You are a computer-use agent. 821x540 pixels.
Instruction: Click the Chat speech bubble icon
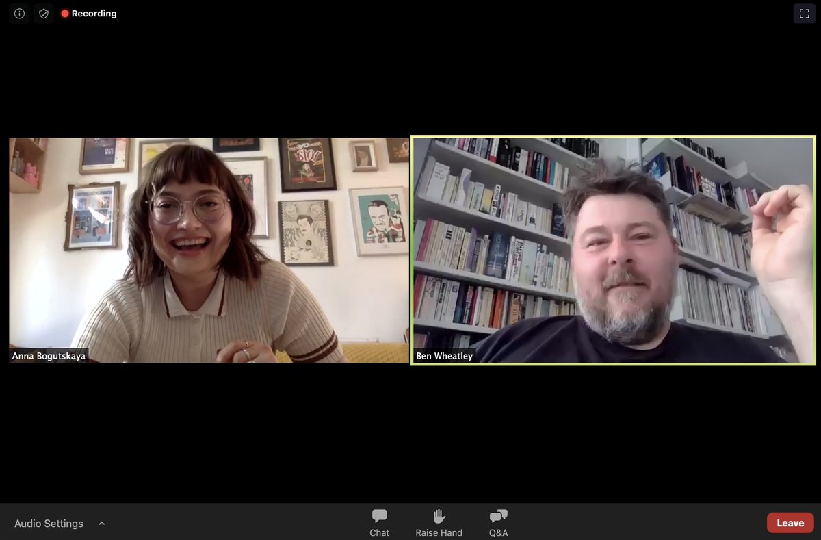point(379,515)
